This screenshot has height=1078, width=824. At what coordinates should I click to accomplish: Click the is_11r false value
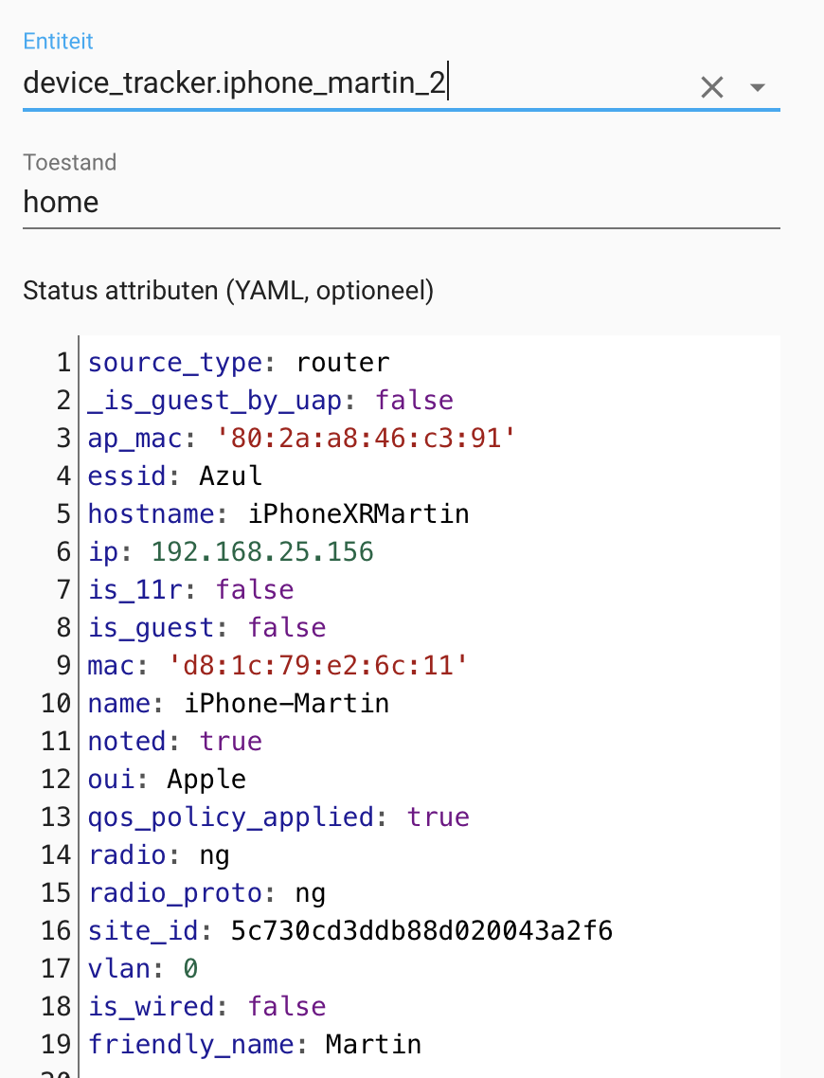click(x=255, y=589)
